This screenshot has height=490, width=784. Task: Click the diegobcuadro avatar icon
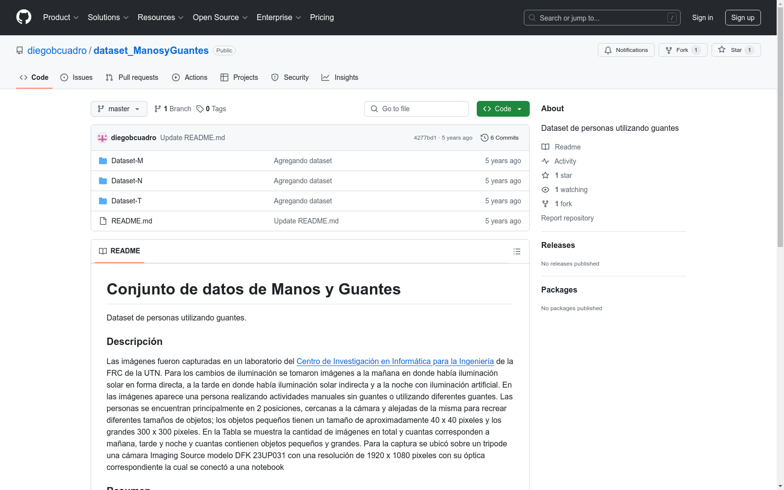(x=102, y=138)
